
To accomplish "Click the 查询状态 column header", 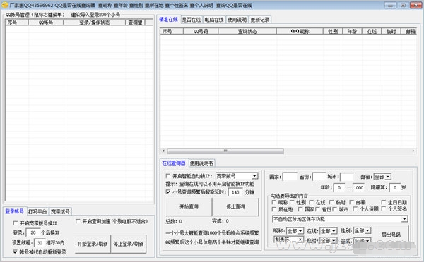I will (247, 31).
